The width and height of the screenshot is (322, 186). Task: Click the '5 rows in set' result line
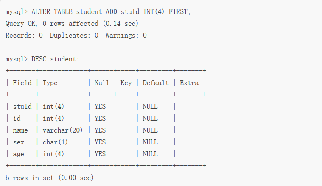click(x=50, y=178)
